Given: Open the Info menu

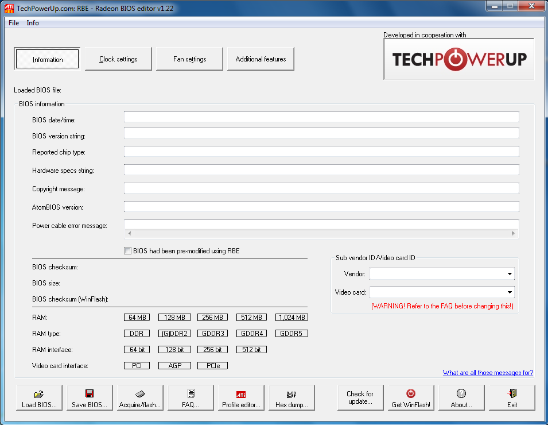Looking at the screenshot, I should coord(33,23).
